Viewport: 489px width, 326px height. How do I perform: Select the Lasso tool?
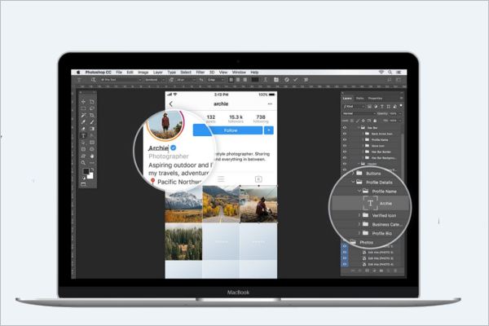coord(92,108)
